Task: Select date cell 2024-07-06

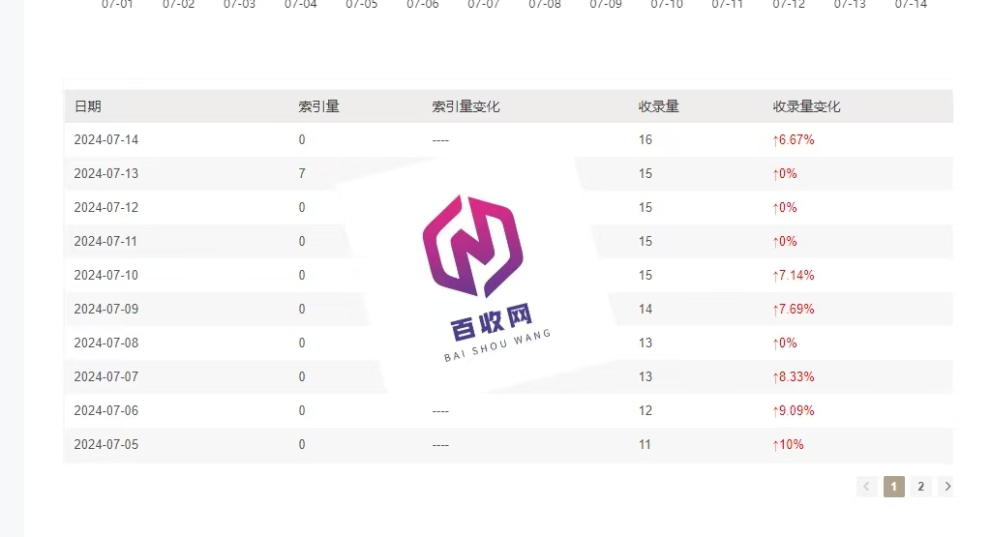Action: tap(106, 410)
